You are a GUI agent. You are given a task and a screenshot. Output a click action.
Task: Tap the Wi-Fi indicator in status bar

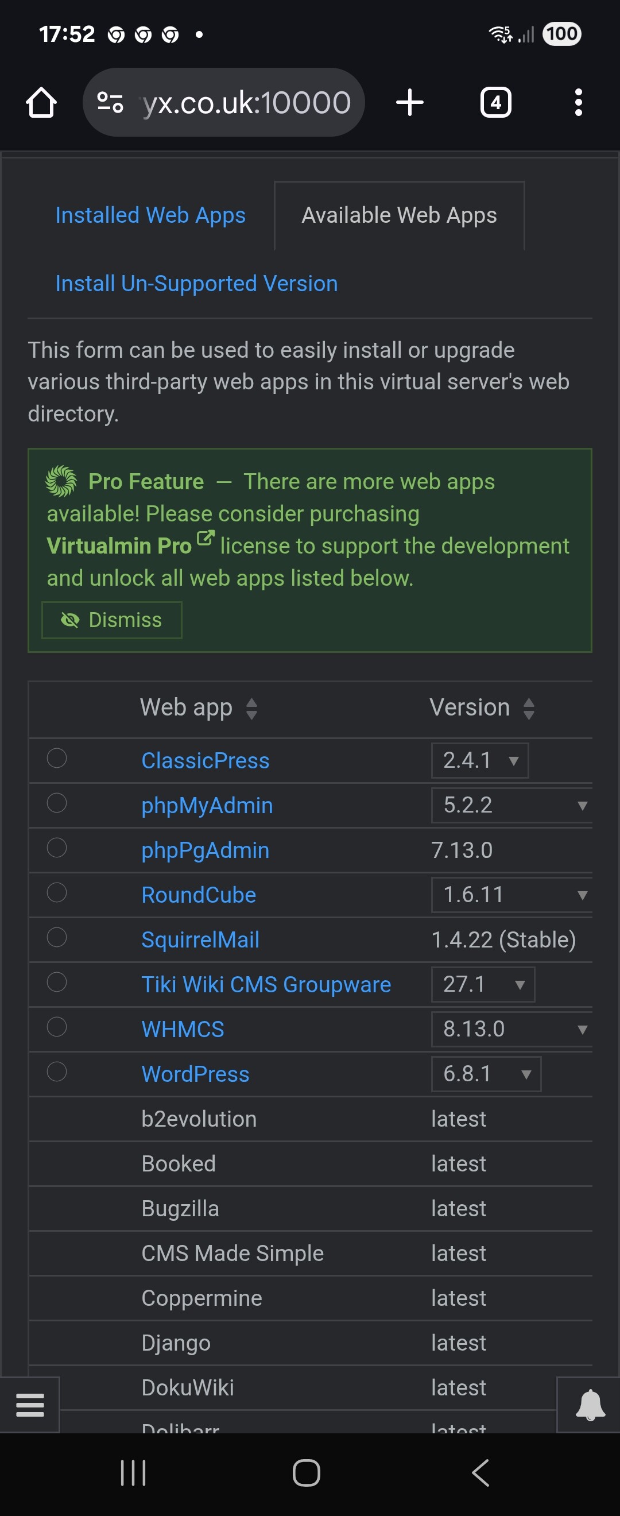pyautogui.click(x=501, y=34)
